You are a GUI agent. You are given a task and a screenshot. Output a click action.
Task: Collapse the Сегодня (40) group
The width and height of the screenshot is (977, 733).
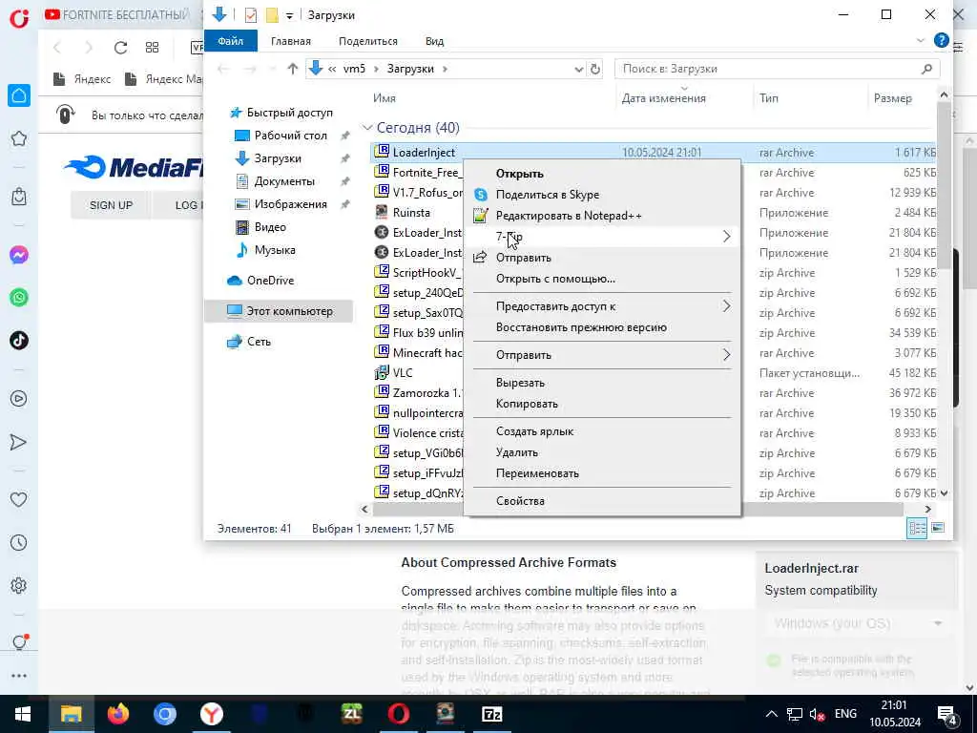367,128
